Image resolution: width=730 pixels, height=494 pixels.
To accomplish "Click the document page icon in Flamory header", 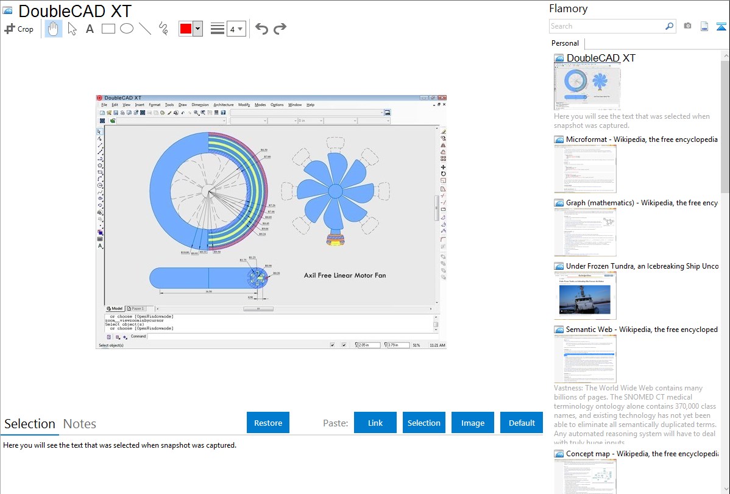I will [x=704, y=26].
